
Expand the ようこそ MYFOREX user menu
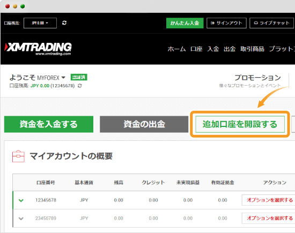[x=38, y=78]
